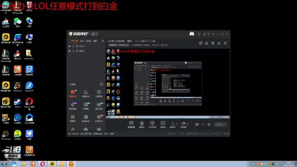Open the 腾讯QQ desktop shortcut
Screen dimensions: 297x167
(17, 55)
